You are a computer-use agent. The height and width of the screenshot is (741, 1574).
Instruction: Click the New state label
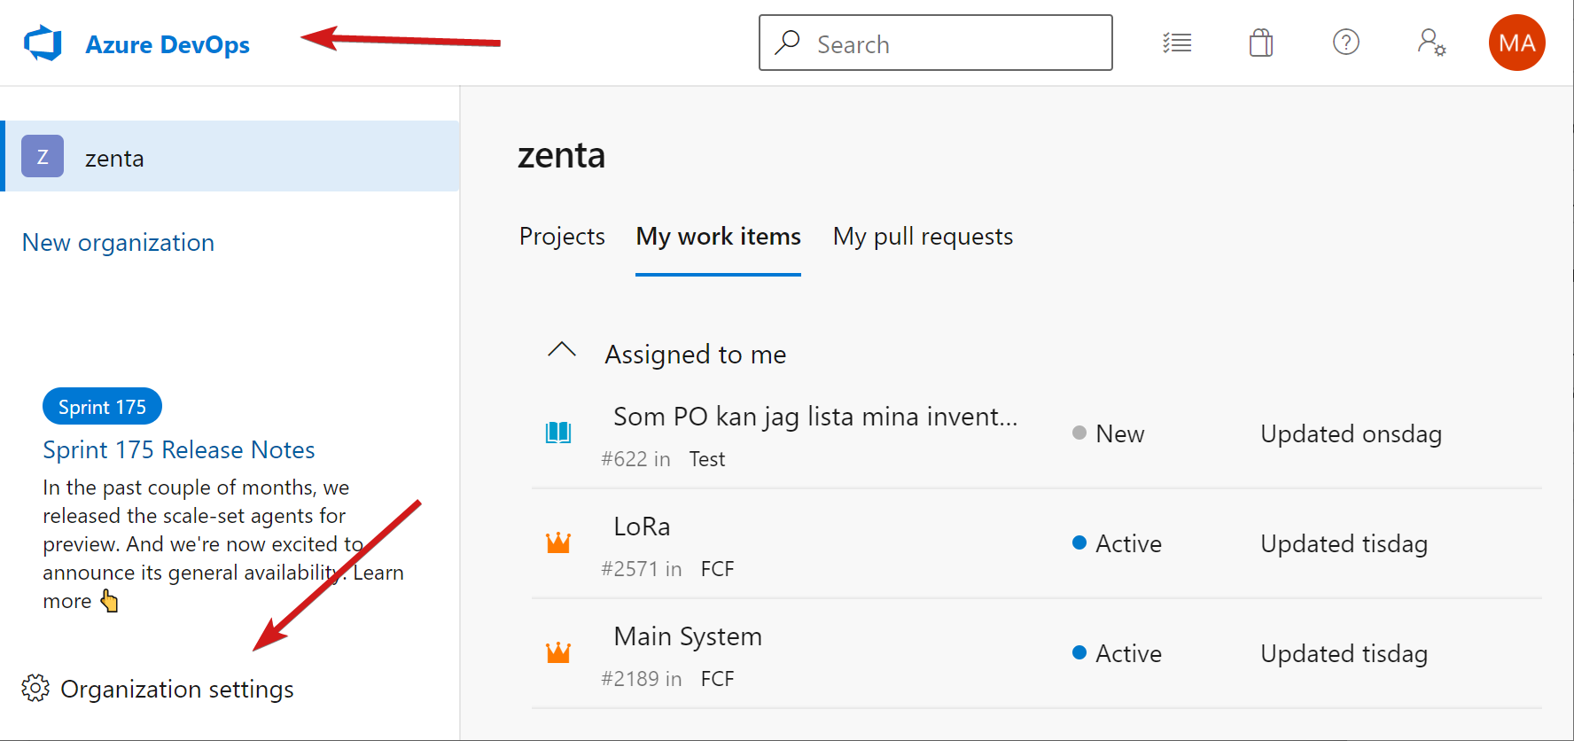(1120, 433)
